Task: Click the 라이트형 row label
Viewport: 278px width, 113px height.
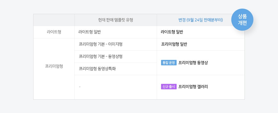Action: coord(54,32)
